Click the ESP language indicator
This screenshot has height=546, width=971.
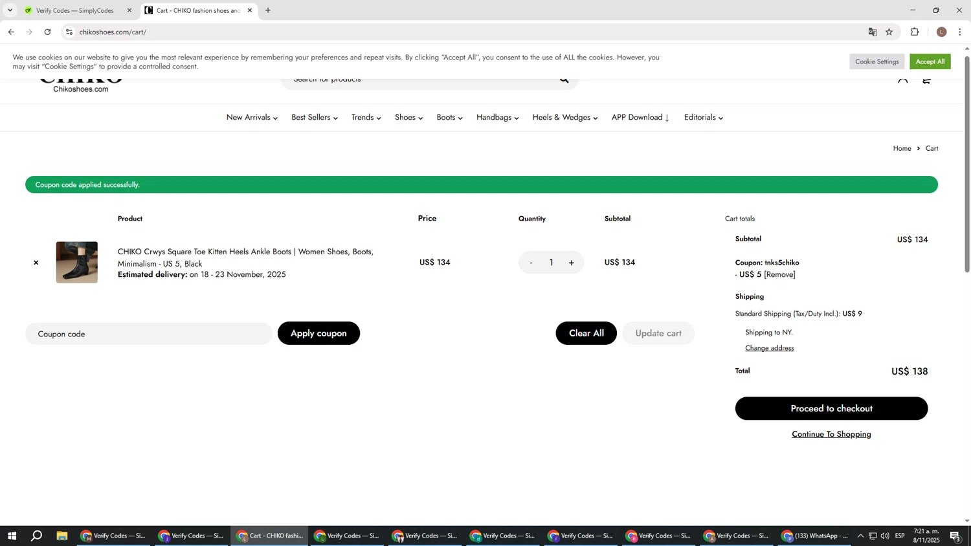[x=900, y=536]
